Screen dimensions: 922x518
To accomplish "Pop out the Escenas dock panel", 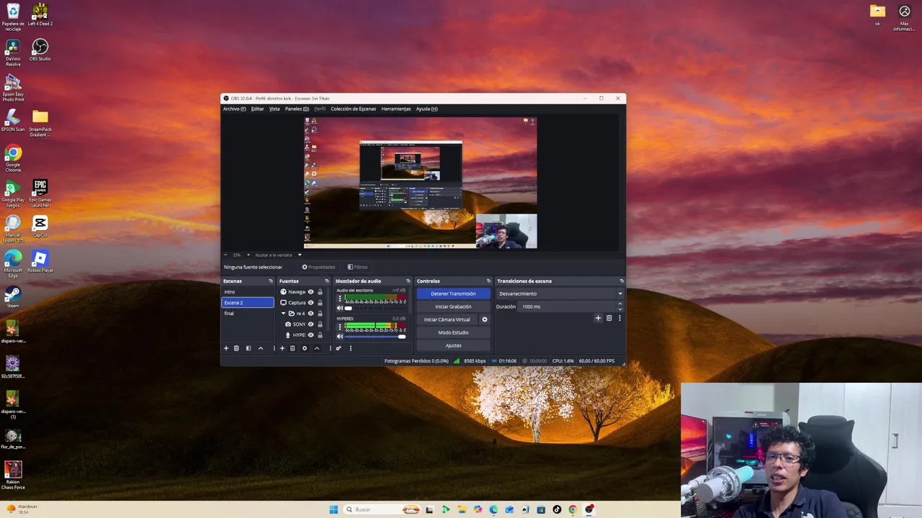I will (271, 281).
